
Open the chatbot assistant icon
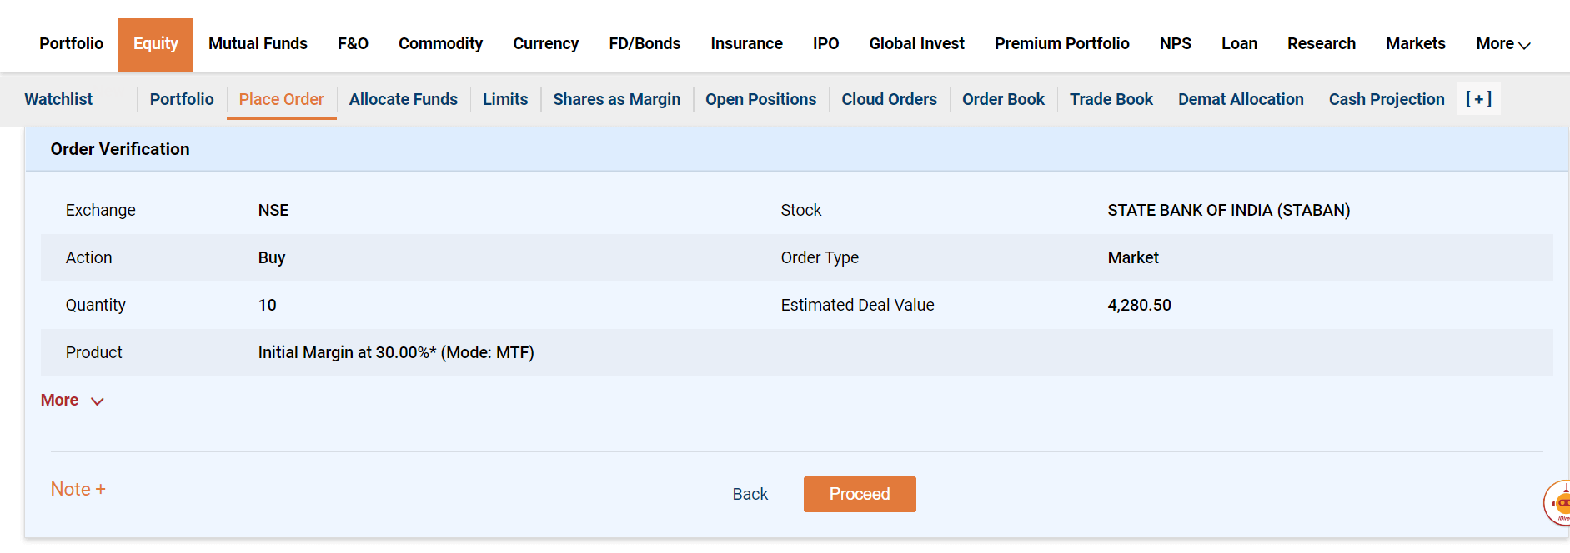1557,503
